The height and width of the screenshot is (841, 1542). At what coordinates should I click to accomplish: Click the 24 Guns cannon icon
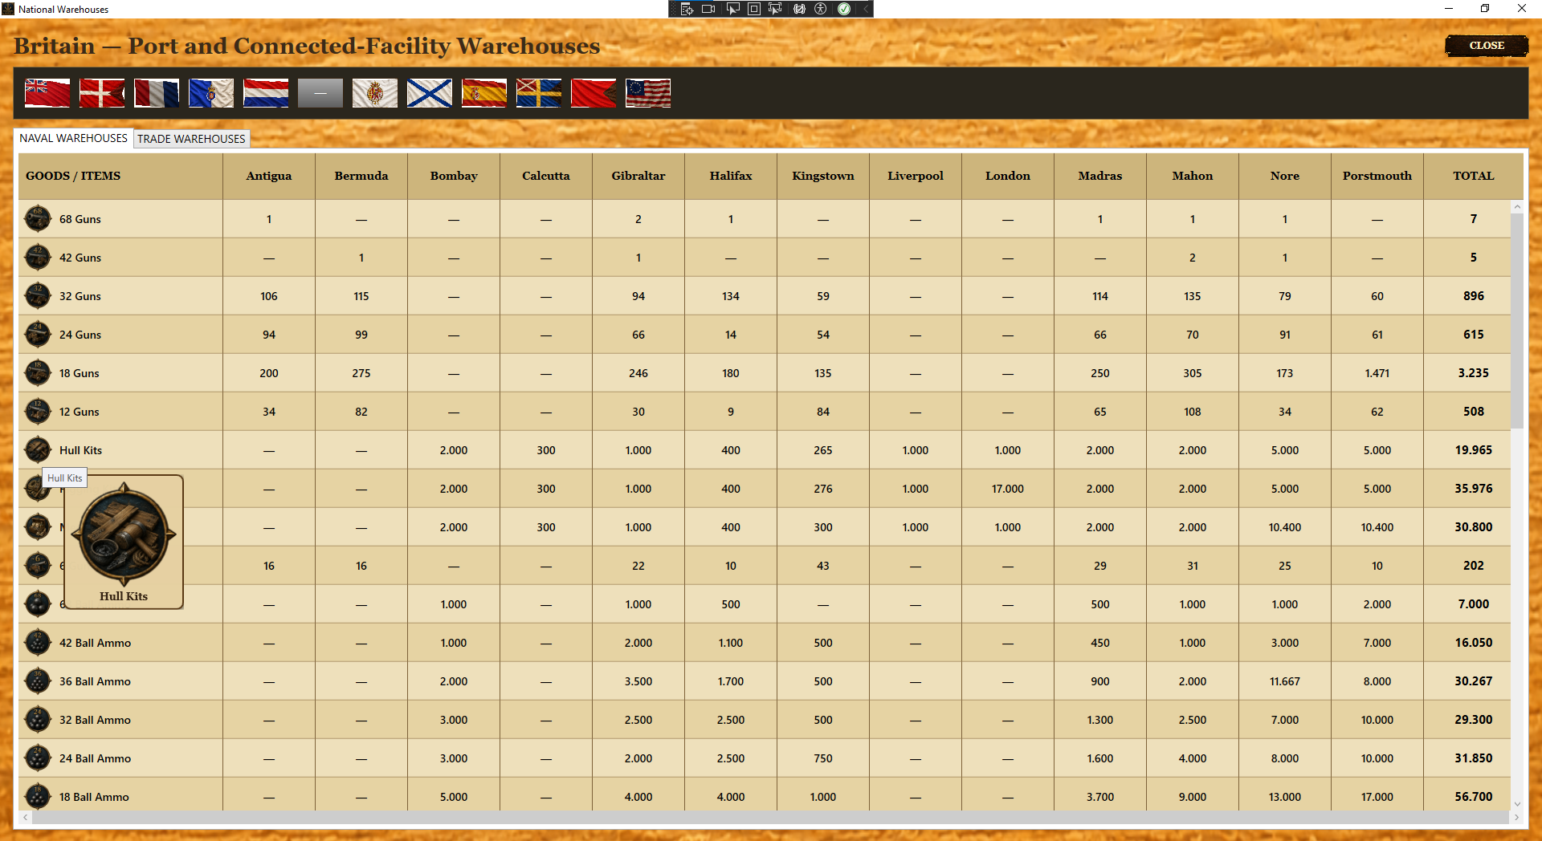pos(38,334)
